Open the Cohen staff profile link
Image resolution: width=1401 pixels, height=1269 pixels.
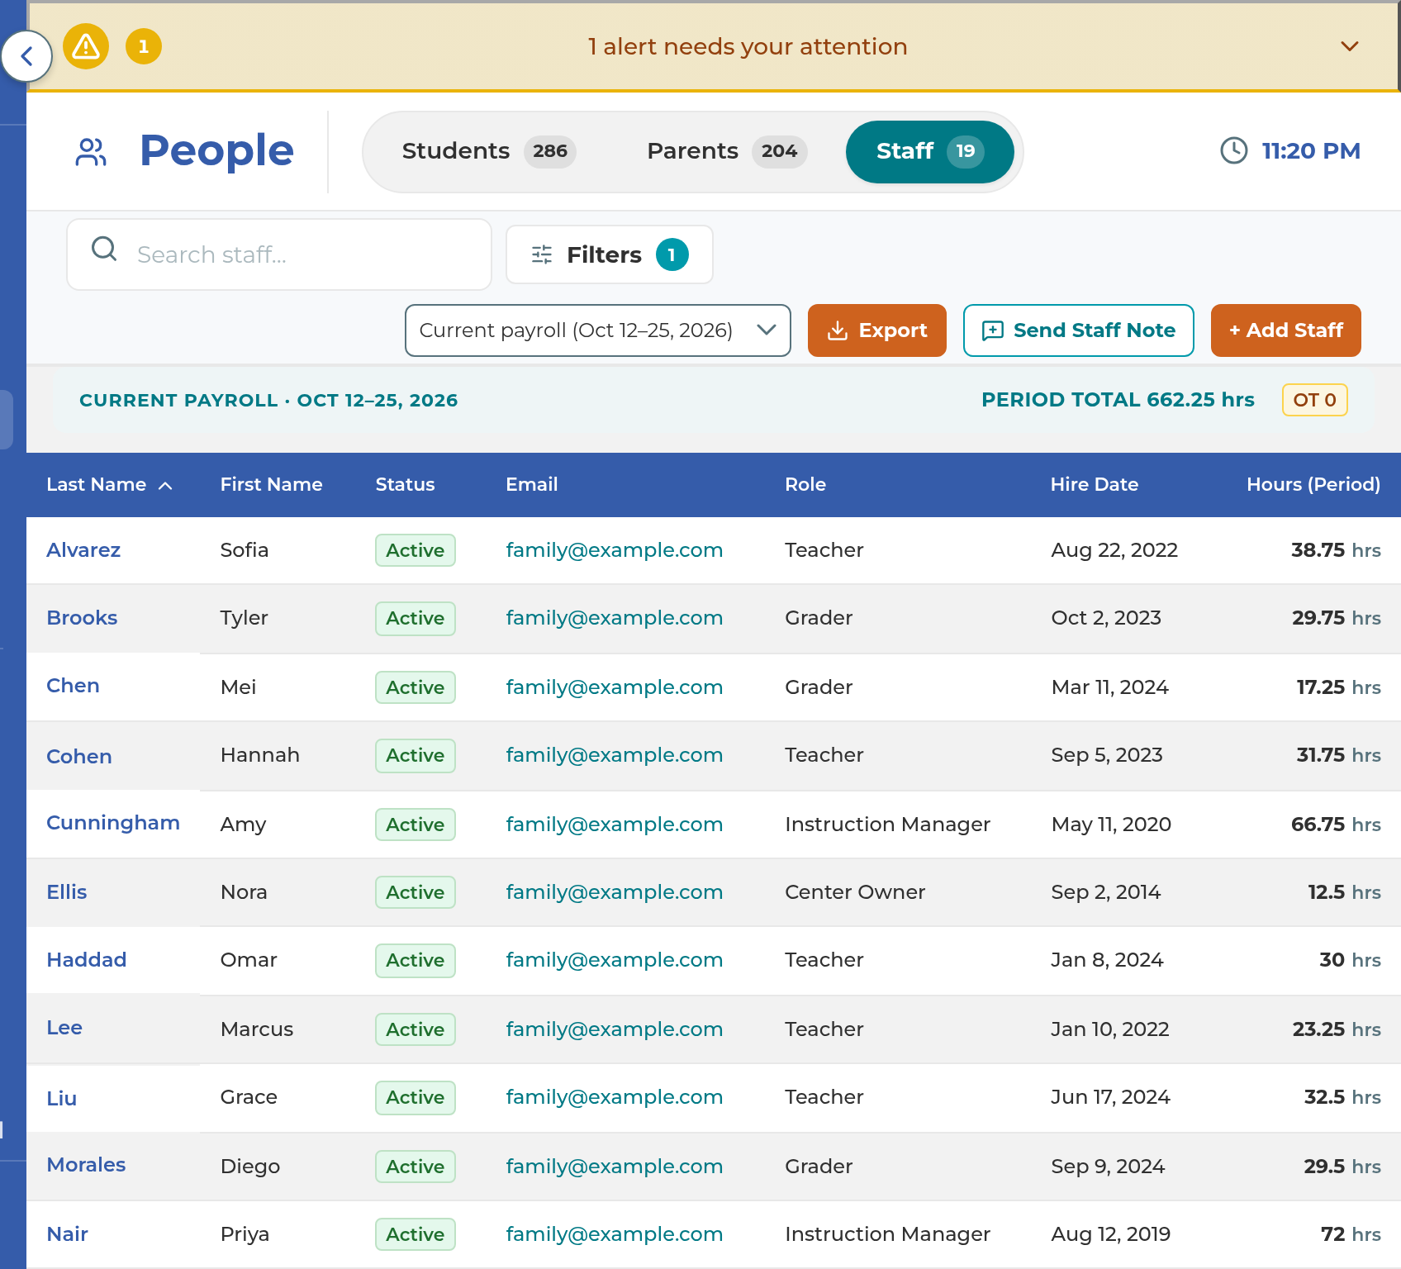coord(79,757)
